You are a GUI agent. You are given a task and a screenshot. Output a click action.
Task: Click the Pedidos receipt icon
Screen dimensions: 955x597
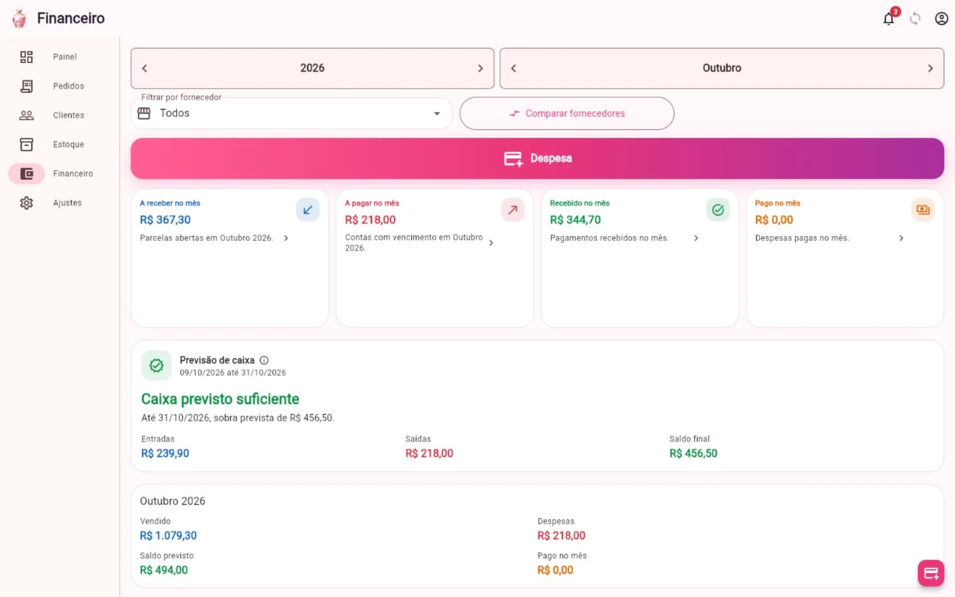click(x=27, y=86)
